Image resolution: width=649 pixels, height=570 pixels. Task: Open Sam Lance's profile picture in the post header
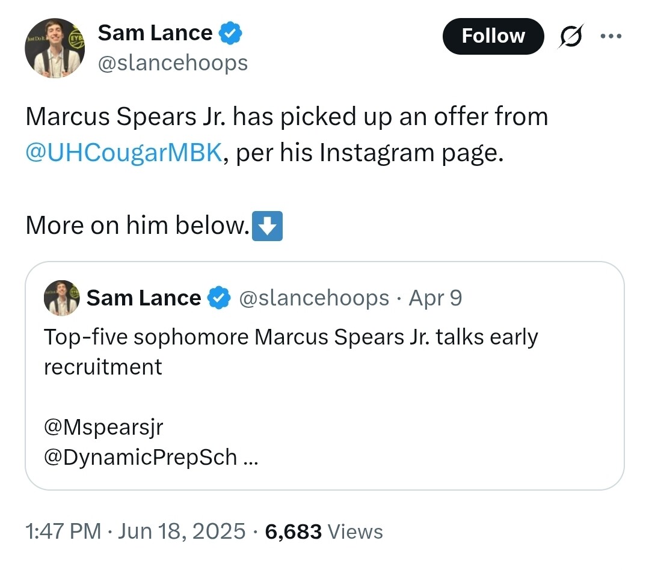click(x=55, y=48)
